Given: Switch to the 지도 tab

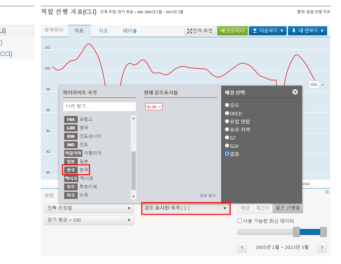Looking at the screenshot, I should click(103, 30).
